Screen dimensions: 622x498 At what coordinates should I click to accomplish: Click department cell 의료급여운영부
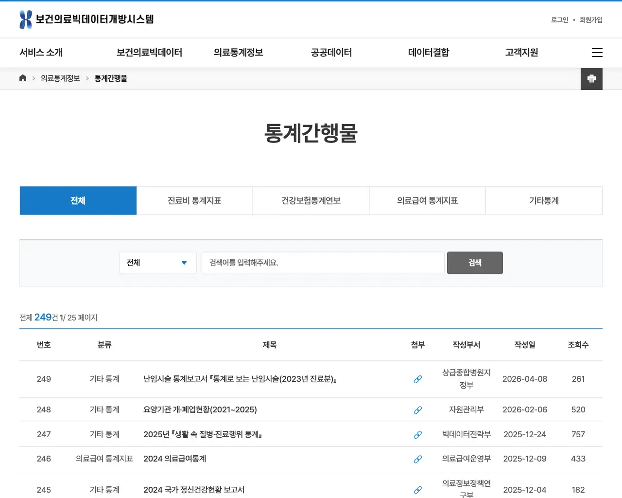click(x=466, y=459)
